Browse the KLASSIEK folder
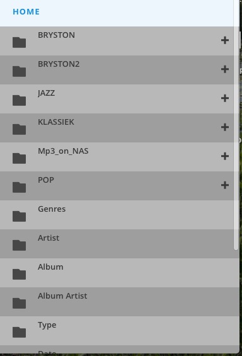 (117, 128)
